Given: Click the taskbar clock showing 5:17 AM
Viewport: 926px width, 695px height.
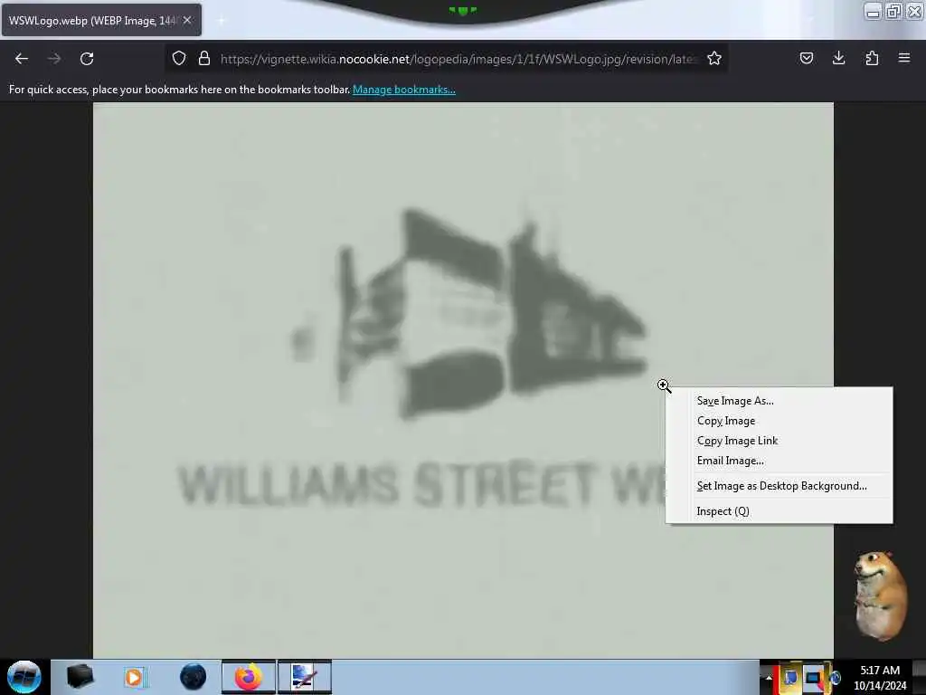Looking at the screenshot, I should point(880,678).
